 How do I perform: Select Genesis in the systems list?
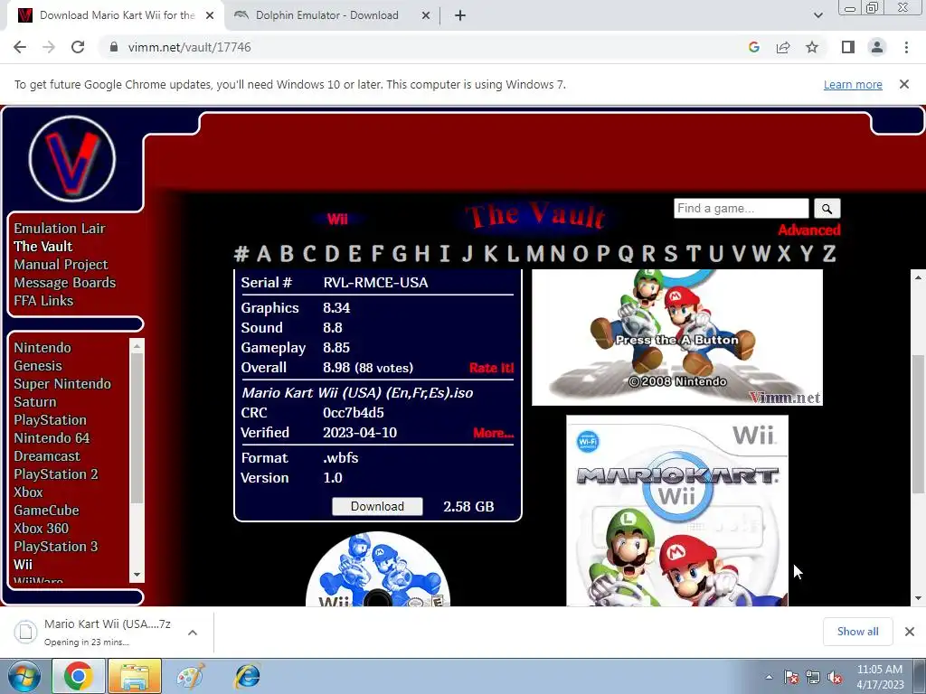(x=38, y=366)
